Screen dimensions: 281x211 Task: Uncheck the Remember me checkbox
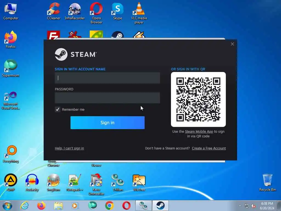tap(58, 109)
